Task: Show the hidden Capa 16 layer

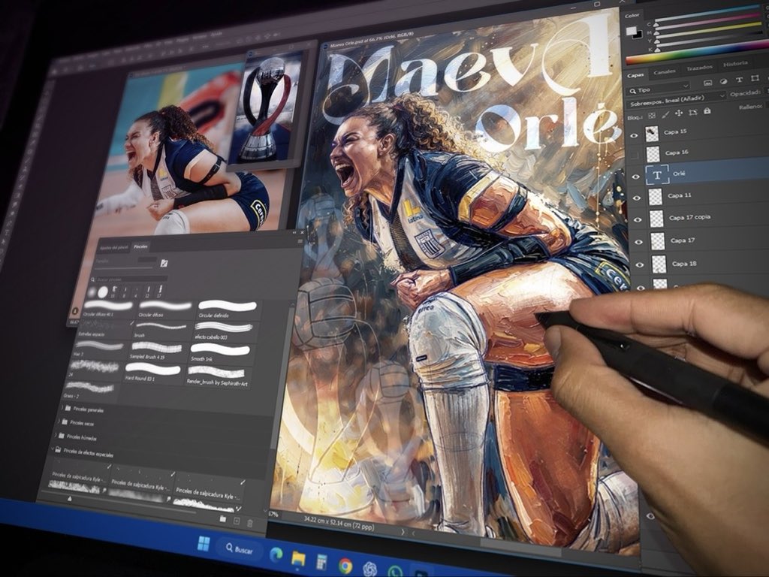Action: tap(635, 156)
